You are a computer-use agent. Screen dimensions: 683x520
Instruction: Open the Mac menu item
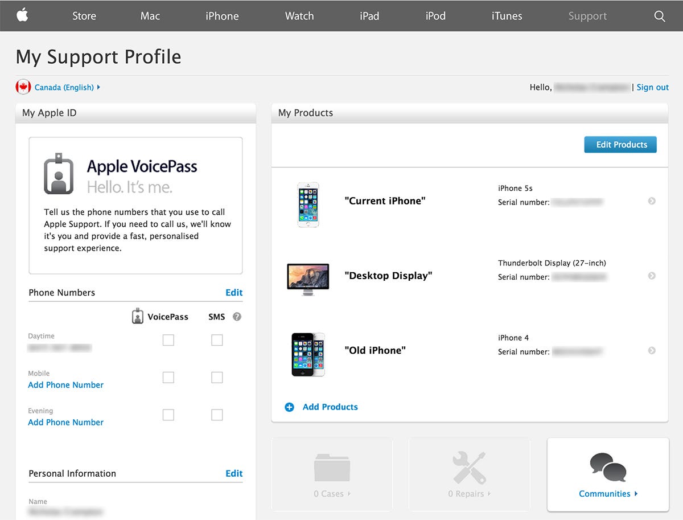[x=150, y=16]
